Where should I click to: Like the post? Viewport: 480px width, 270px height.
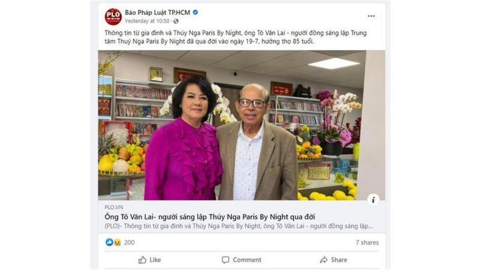click(x=149, y=260)
